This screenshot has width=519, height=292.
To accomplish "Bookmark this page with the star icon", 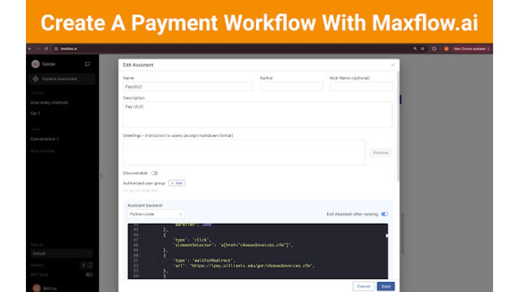I will coord(422,49).
